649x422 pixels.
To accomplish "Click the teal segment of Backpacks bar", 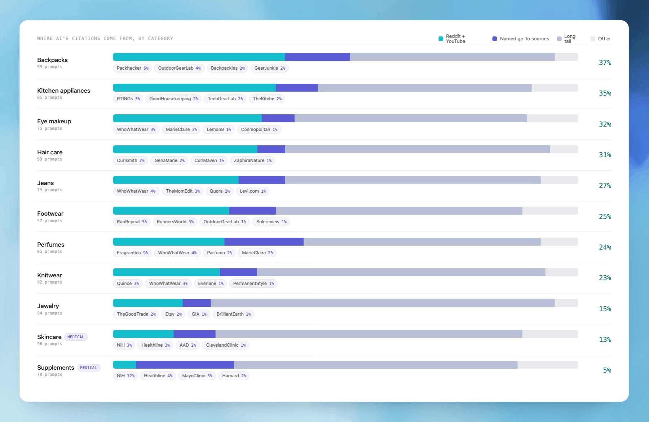I will click(x=199, y=57).
